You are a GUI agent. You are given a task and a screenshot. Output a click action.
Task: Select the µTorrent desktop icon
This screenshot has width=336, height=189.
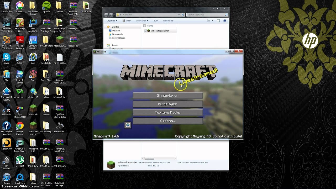point(20,161)
